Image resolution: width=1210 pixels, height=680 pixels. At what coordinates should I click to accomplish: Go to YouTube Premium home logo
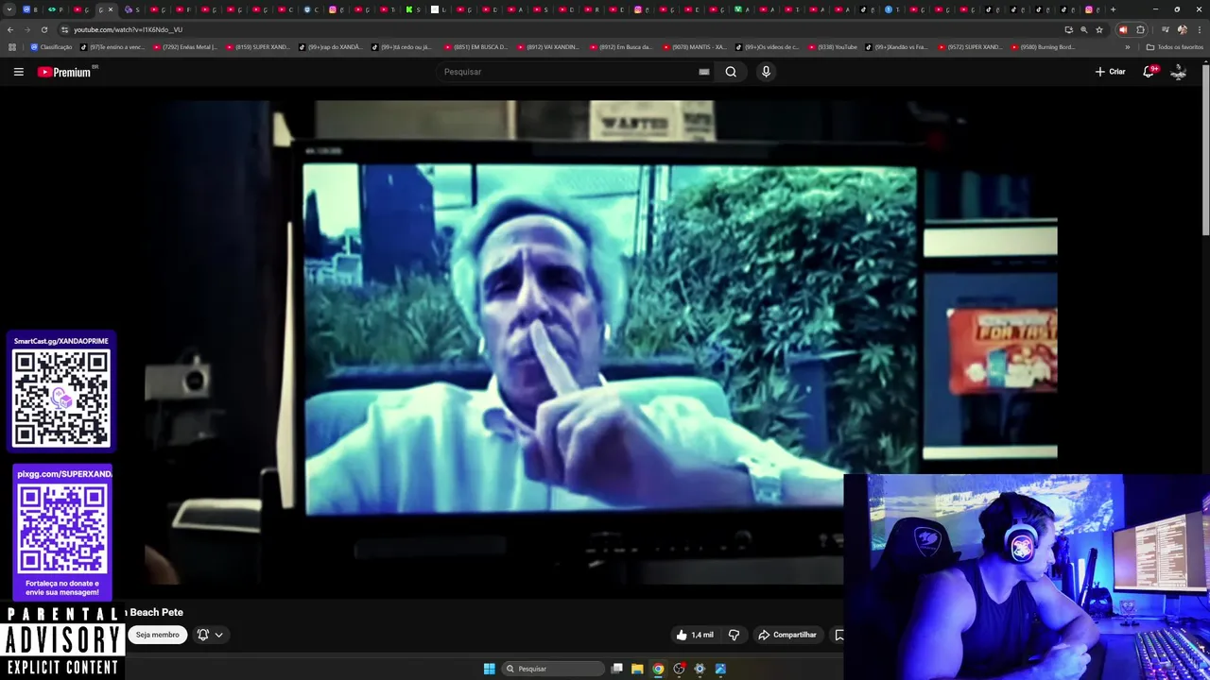pyautogui.click(x=64, y=72)
